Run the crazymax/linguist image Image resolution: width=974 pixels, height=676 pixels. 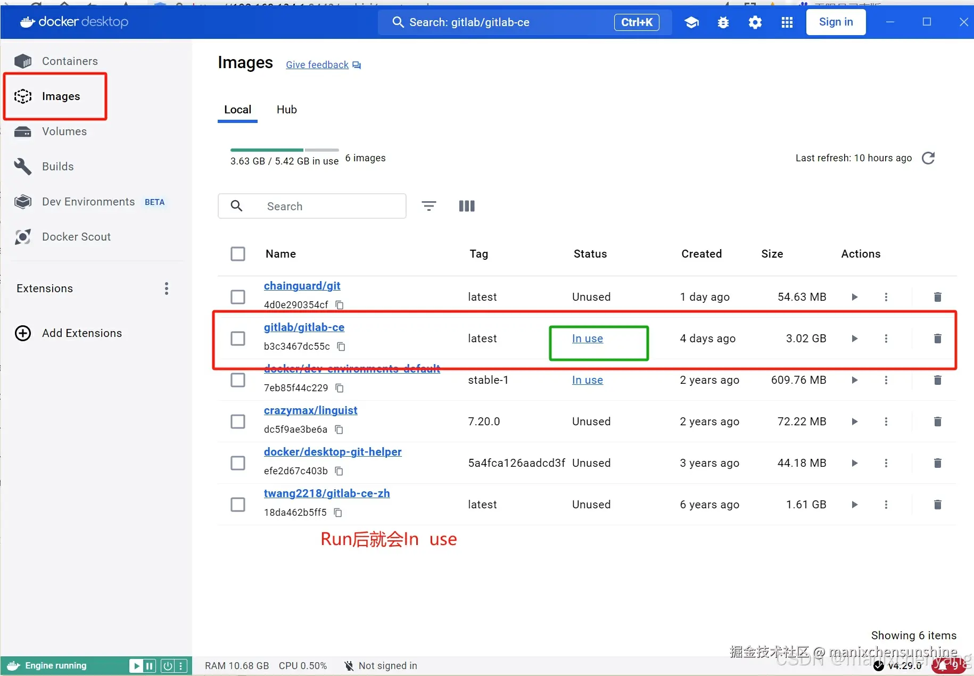[x=855, y=422]
